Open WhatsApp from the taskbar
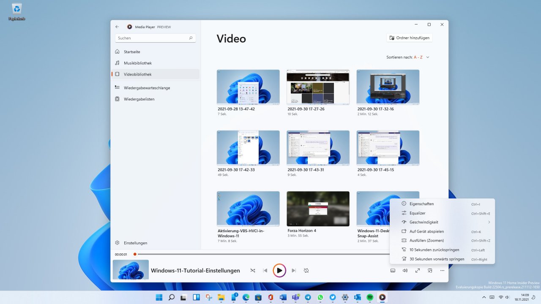This screenshot has height=304, width=541. [x=320, y=297]
